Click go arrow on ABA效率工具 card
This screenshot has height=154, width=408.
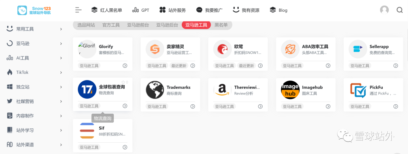328,66
